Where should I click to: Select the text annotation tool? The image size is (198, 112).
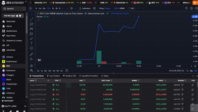point(31,43)
